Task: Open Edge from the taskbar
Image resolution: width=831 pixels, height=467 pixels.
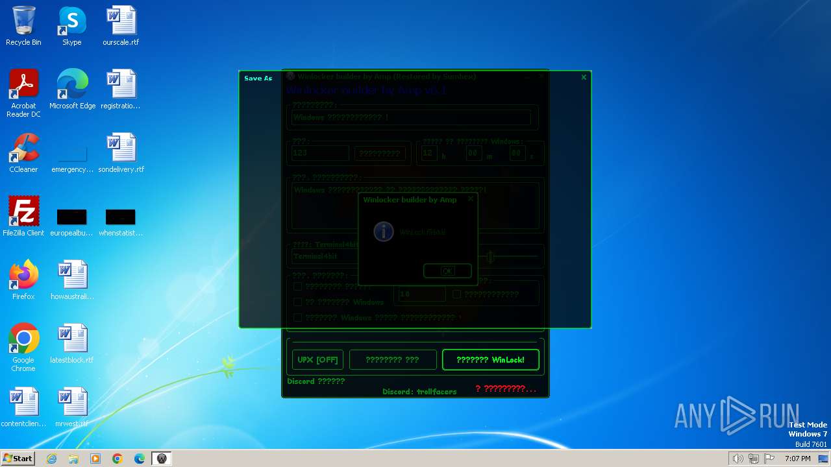Action: [140, 459]
